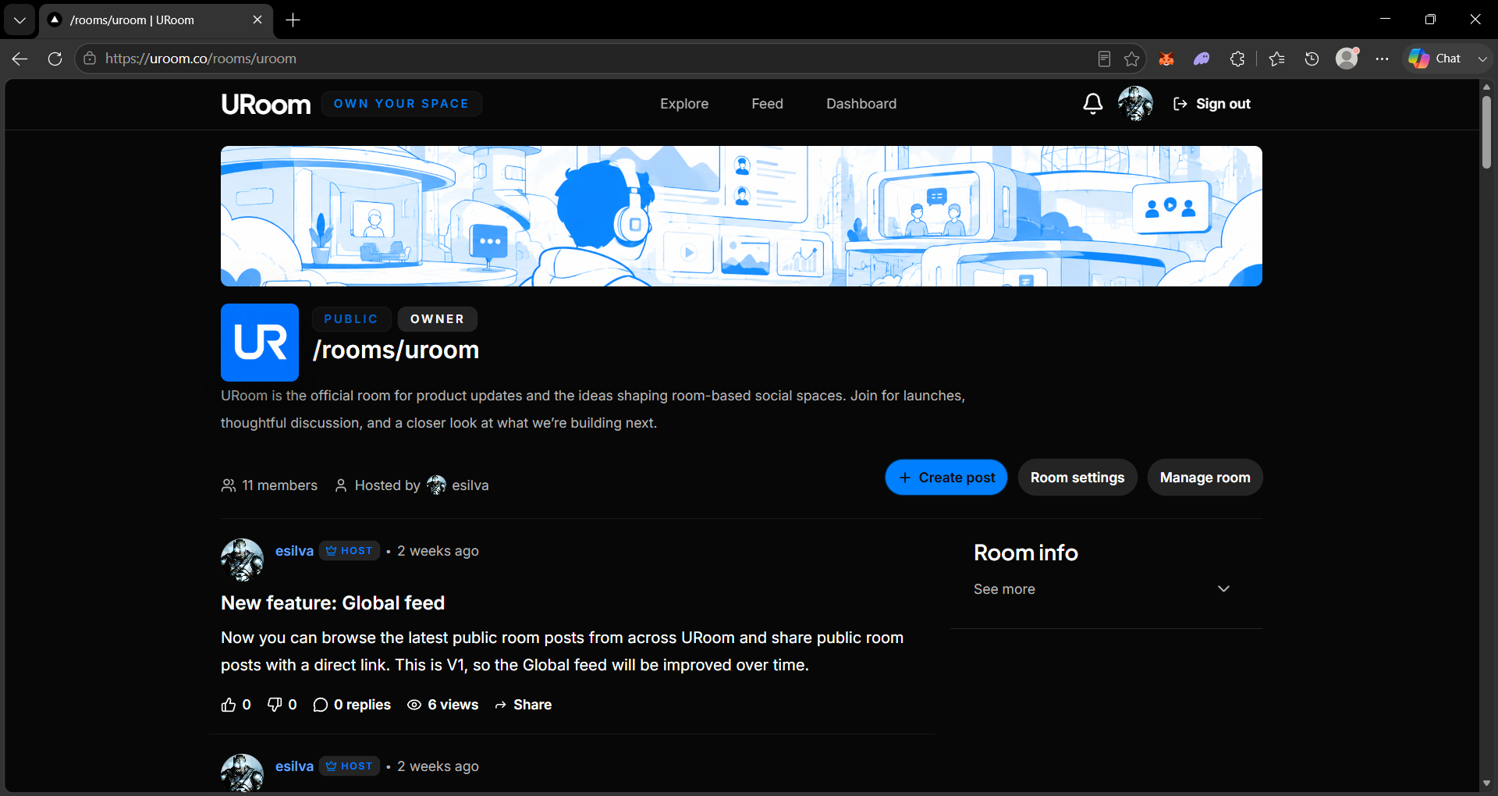This screenshot has width=1498, height=796.
Task: Go back in the browser
Action: (x=20, y=59)
